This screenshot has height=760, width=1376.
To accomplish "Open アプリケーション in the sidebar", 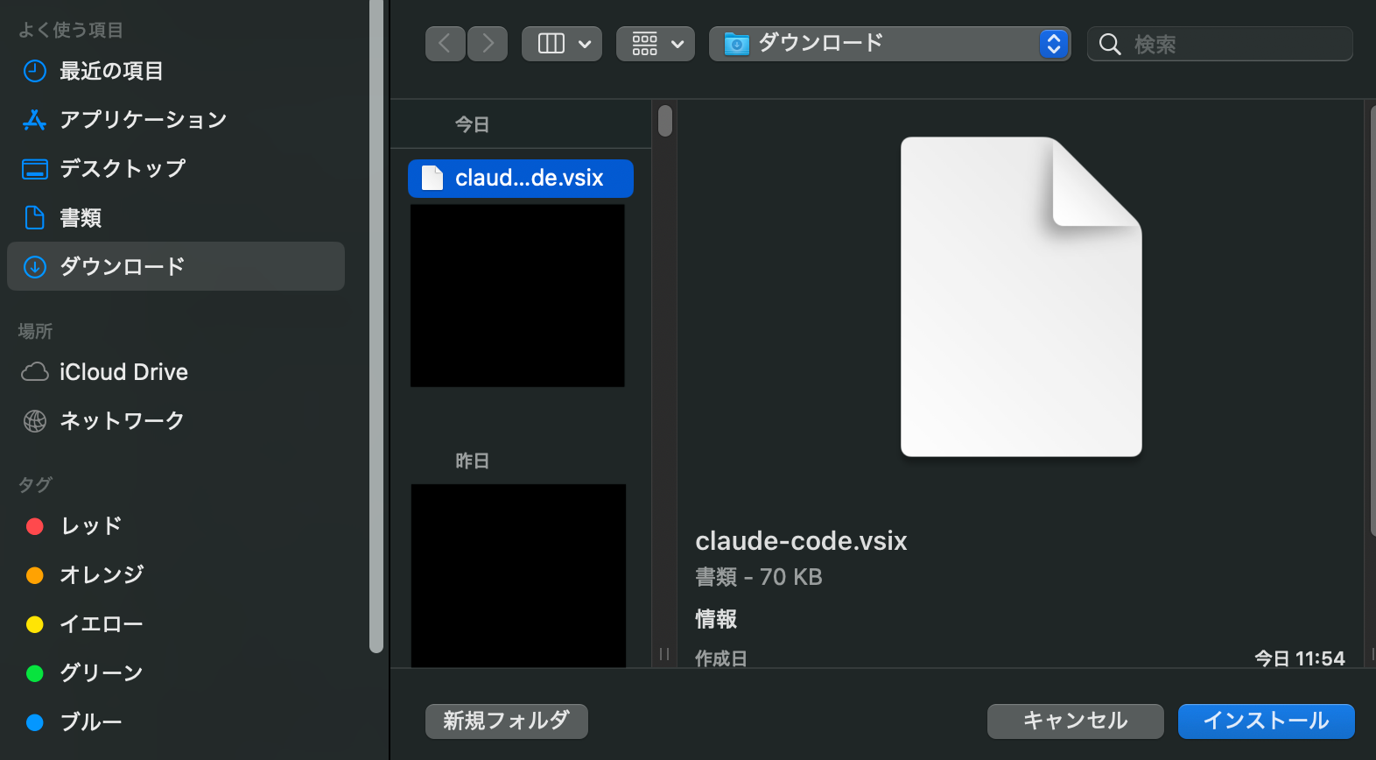I will 175,120.
